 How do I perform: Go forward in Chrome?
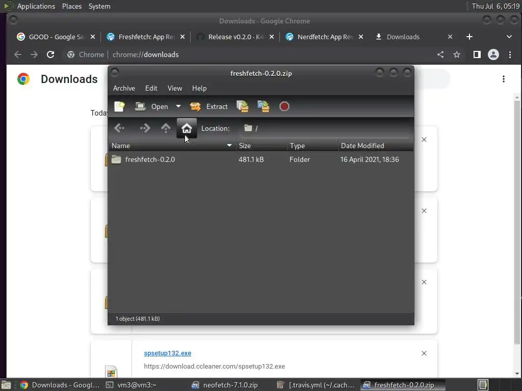tap(34, 54)
